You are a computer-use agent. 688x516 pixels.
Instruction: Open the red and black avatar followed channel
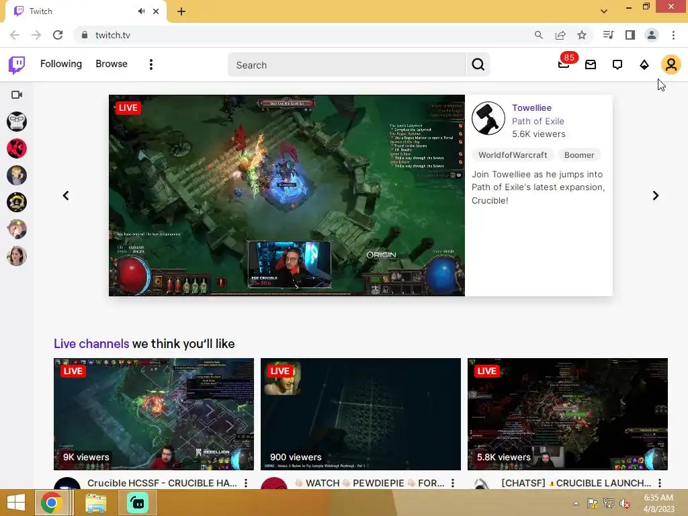click(x=17, y=148)
